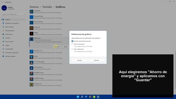
Task: Click the 'Microsoft Edge' entry text in the list
Action: point(38,16)
